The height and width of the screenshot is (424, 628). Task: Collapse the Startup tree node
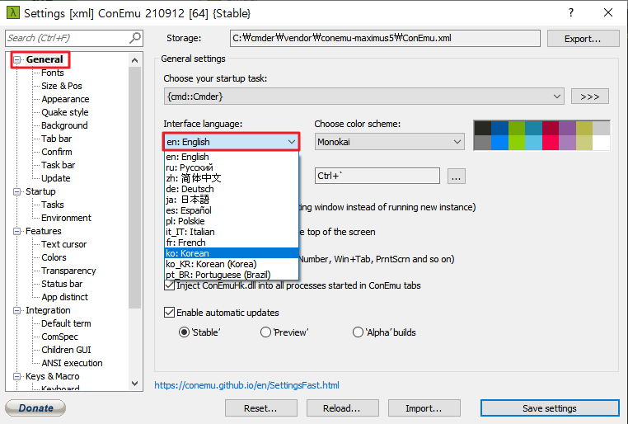[x=16, y=191]
